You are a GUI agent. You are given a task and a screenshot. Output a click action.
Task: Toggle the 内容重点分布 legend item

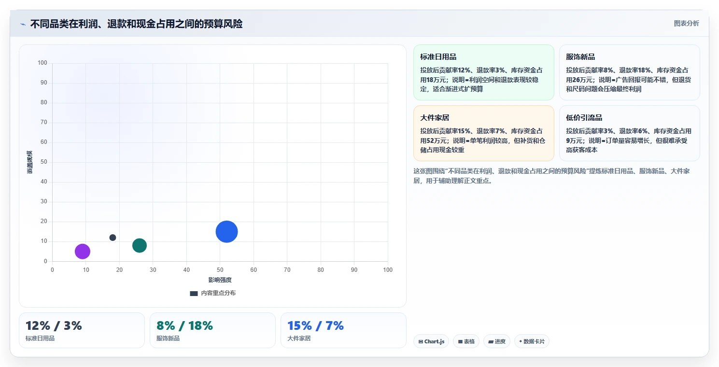click(213, 293)
